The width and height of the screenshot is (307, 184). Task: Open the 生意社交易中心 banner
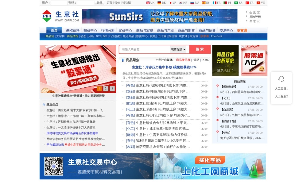pos(96,166)
